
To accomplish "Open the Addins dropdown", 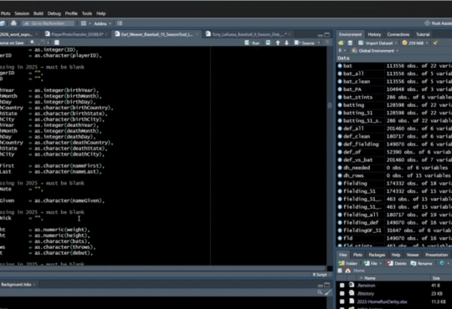I will pos(102,23).
